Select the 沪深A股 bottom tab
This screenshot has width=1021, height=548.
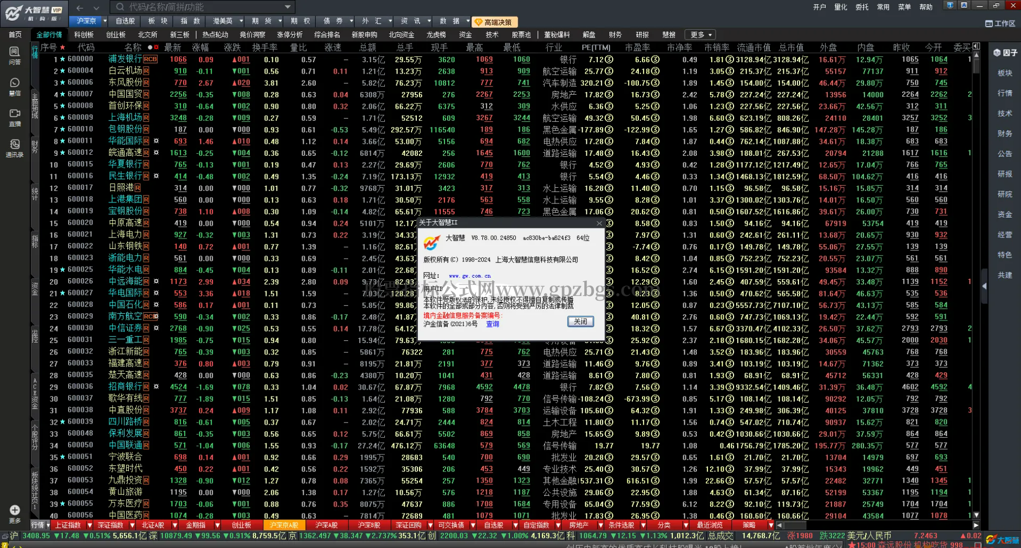[x=326, y=525]
